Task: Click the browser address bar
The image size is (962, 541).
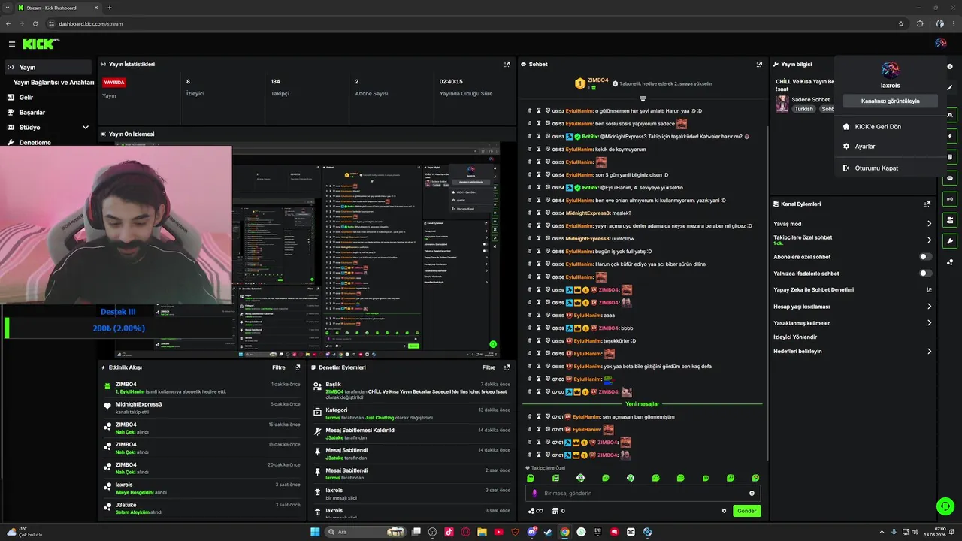Action: click(473, 23)
